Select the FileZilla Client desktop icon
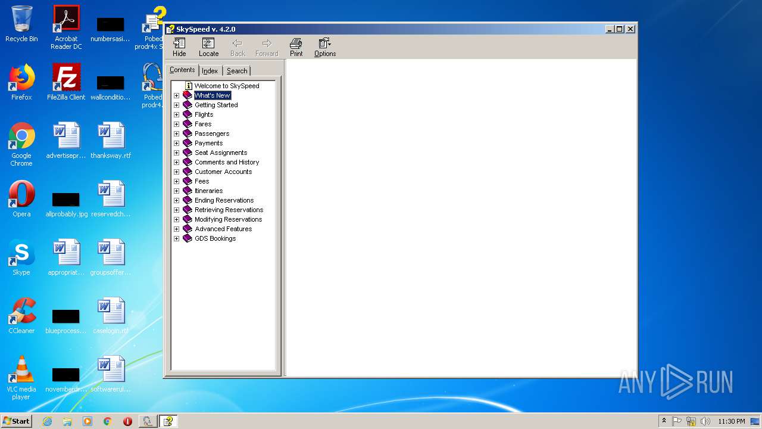 pyautogui.click(x=66, y=82)
